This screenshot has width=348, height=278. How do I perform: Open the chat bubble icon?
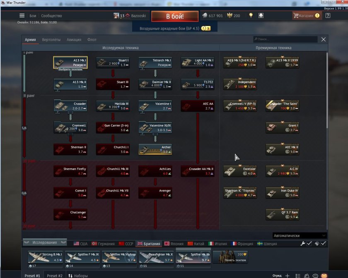pos(315,276)
